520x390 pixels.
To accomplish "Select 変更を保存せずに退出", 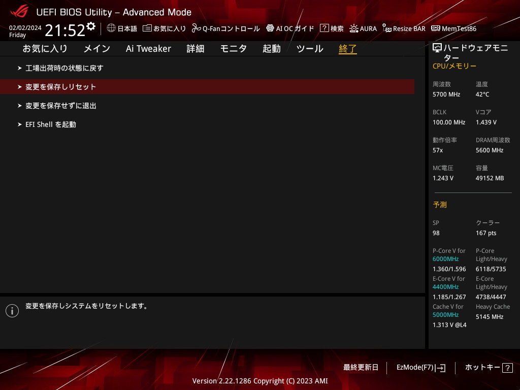I will click(x=61, y=106).
